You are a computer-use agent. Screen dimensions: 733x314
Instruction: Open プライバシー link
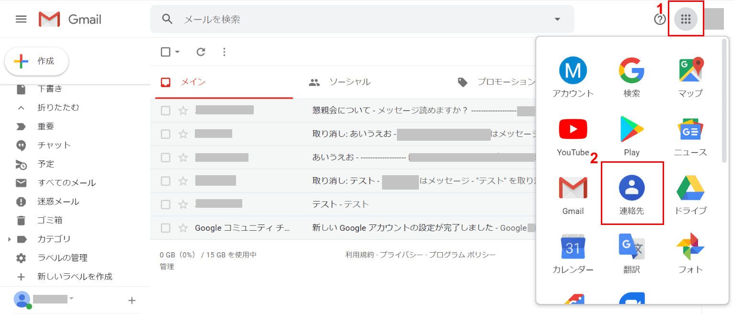point(402,255)
